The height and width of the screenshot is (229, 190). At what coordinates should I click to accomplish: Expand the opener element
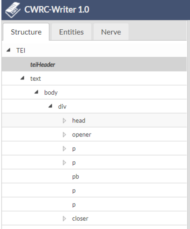point(64,135)
